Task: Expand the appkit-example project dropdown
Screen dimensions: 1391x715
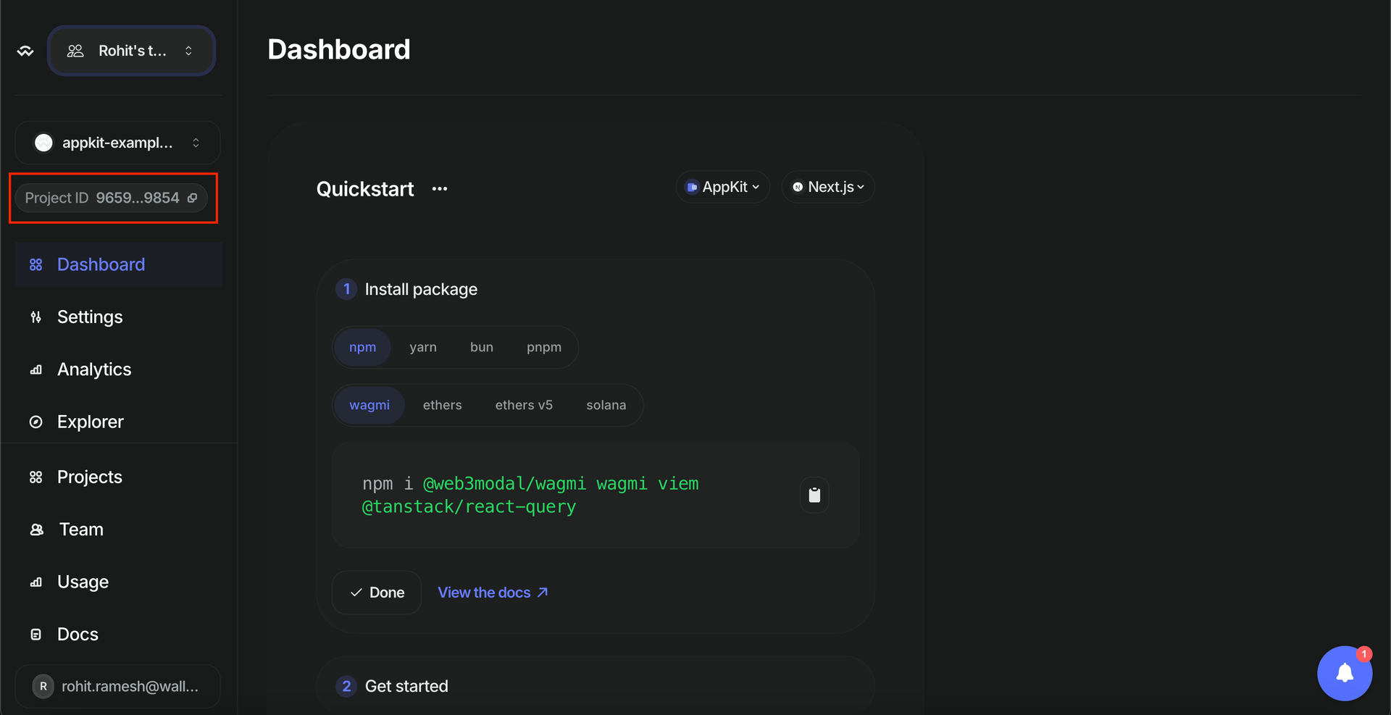Action: (x=117, y=143)
